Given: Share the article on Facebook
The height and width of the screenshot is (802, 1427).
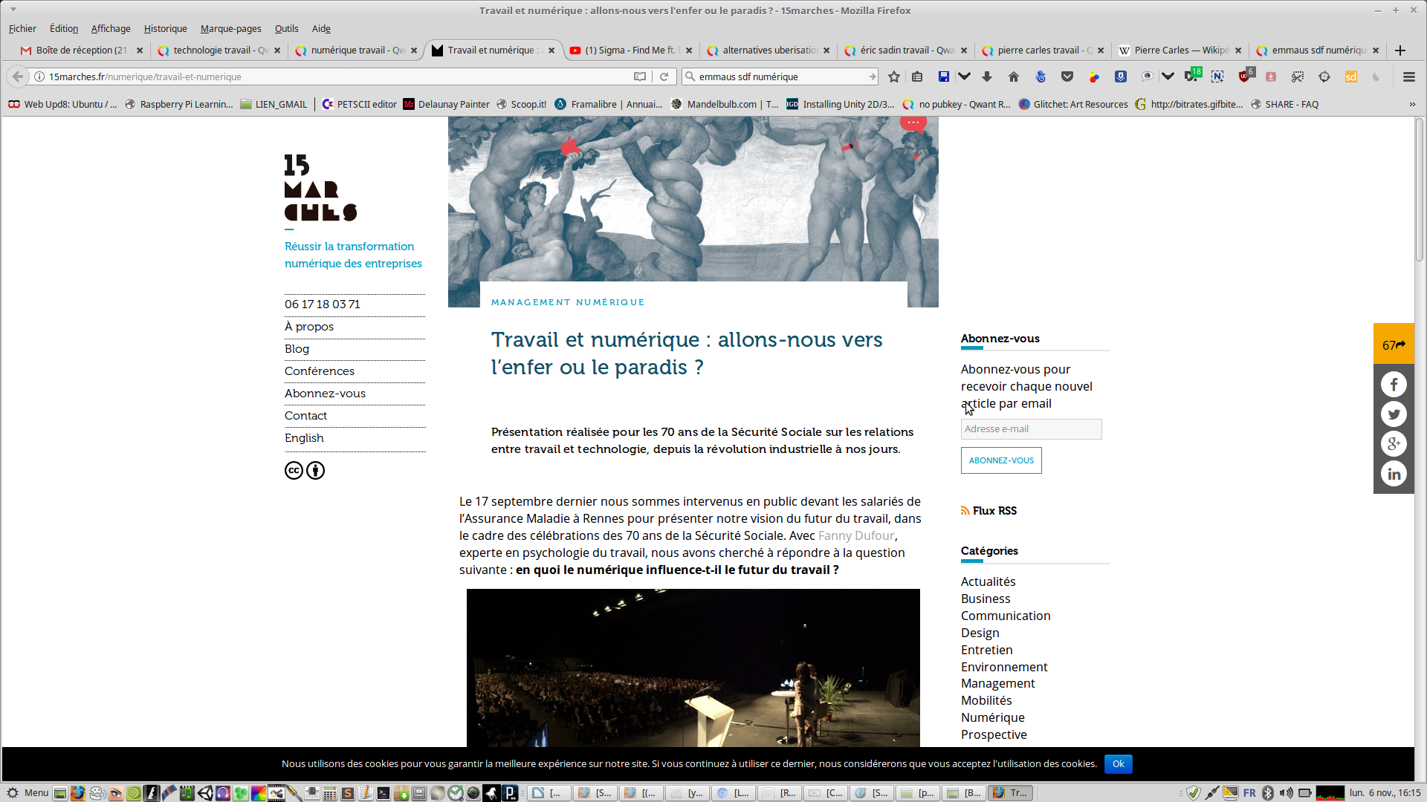Looking at the screenshot, I should click(1394, 385).
